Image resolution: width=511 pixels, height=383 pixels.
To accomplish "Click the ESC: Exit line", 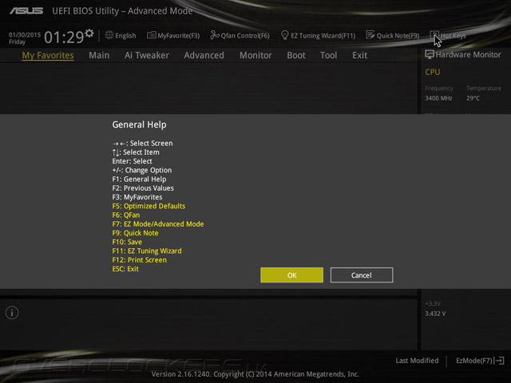I will click(x=125, y=269).
